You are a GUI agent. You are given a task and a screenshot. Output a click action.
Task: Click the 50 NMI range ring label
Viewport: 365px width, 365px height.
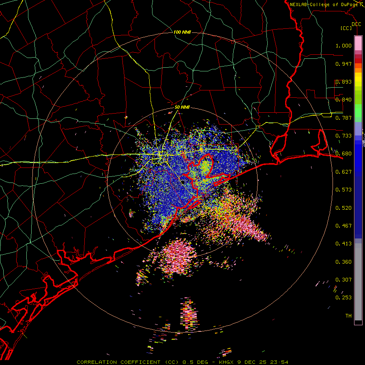click(x=182, y=107)
